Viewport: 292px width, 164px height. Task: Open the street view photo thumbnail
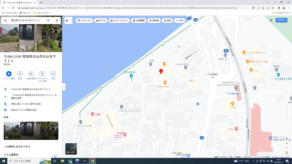point(31,130)
